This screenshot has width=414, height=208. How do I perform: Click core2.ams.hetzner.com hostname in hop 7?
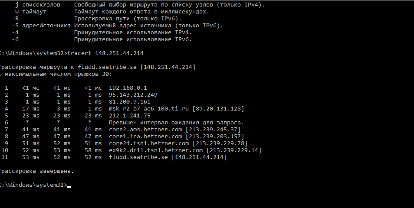click(145, 130)
